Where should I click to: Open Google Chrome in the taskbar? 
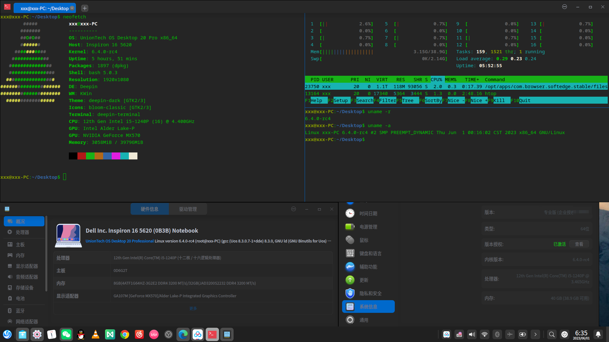coord(125,334)
